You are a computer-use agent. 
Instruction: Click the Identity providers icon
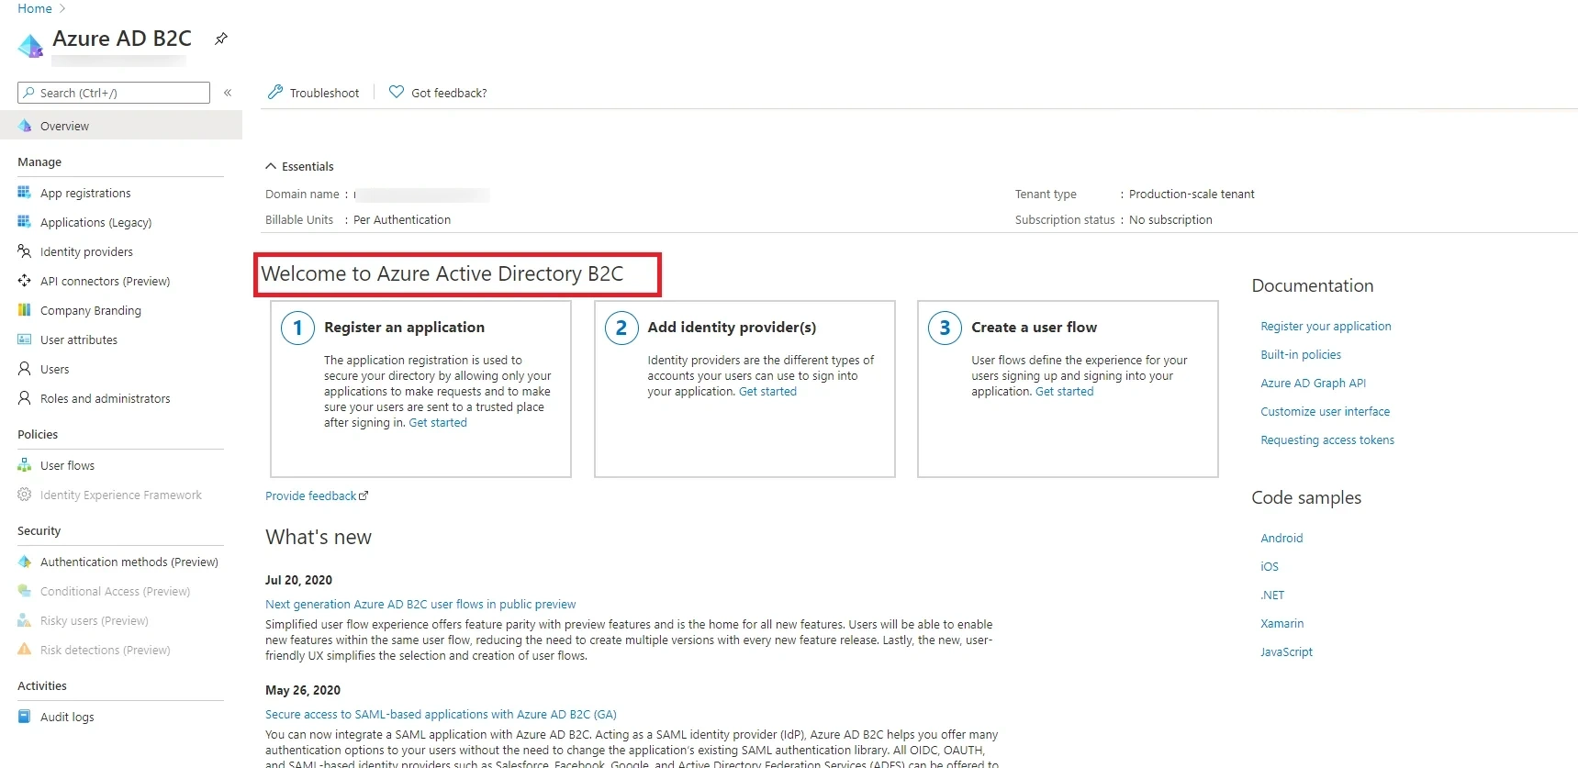25,251
